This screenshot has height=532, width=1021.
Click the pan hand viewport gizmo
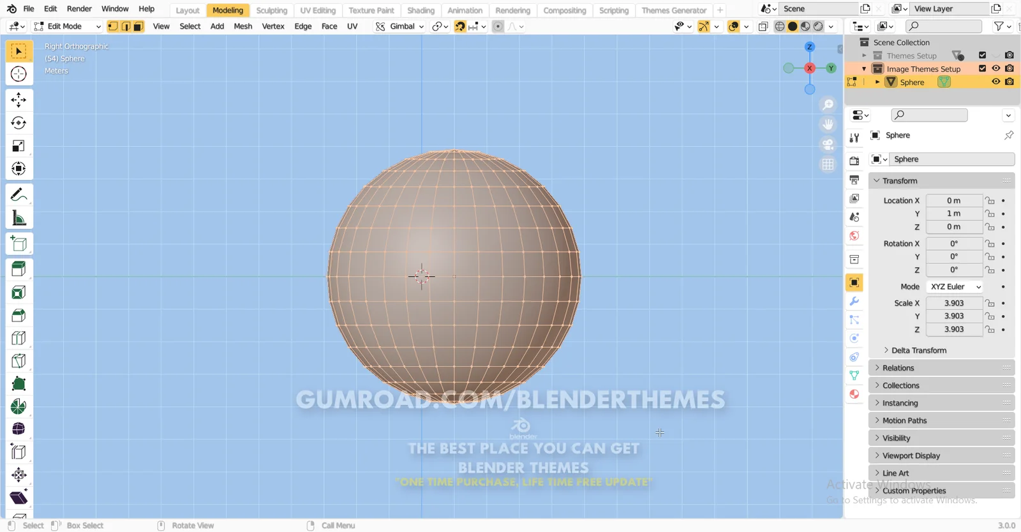(x=828, y=124)
